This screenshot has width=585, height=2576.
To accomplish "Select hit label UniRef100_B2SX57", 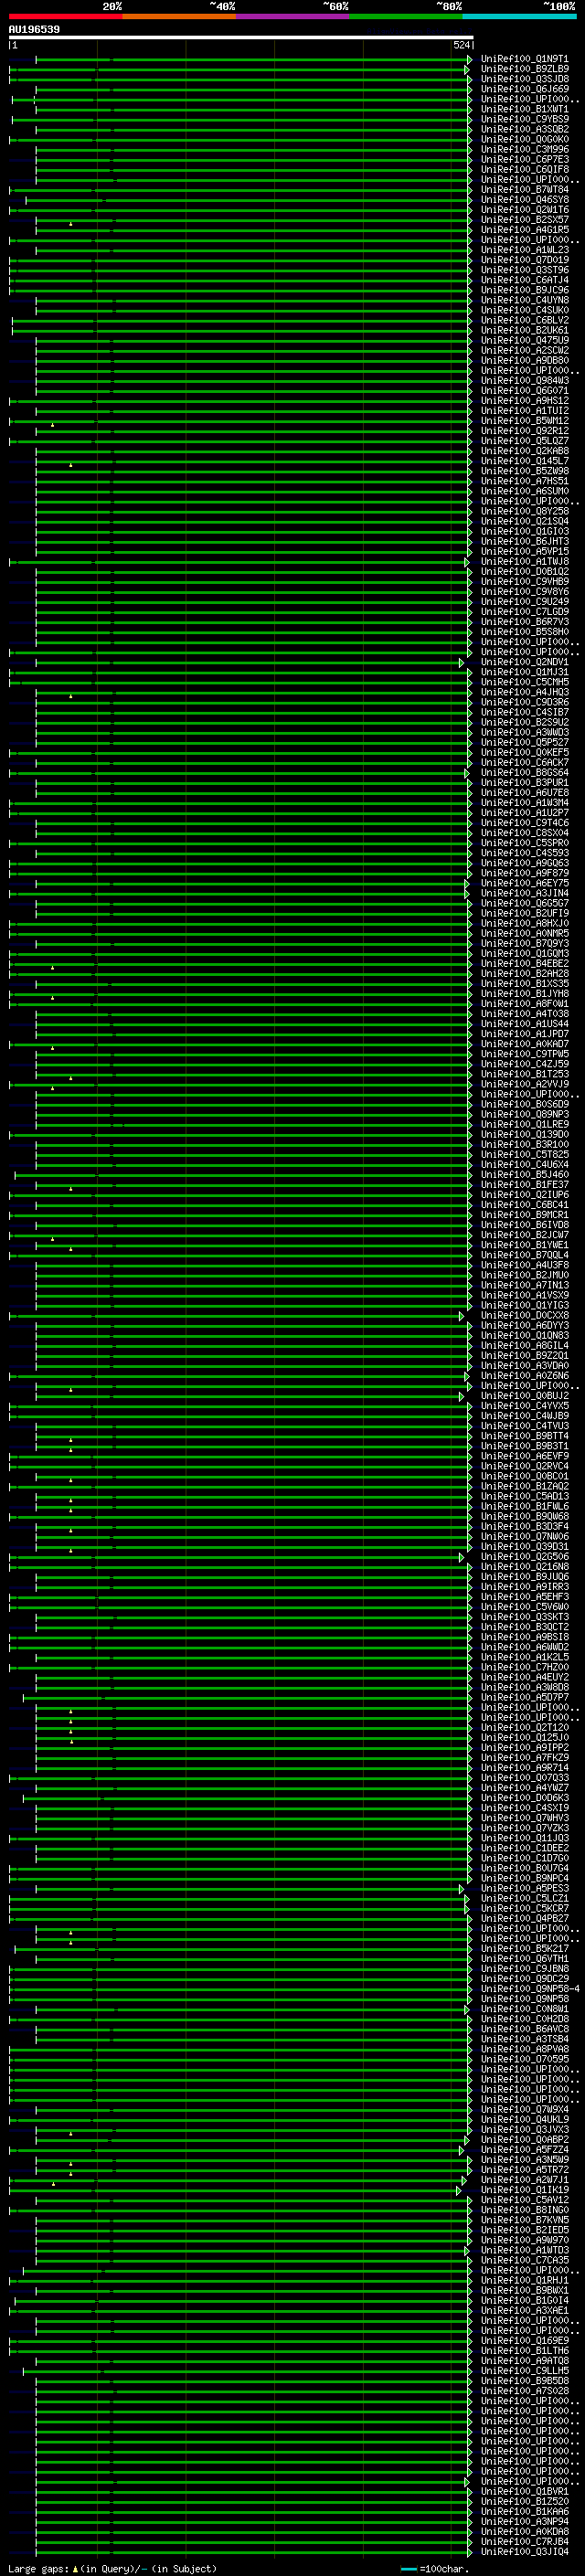I will 525,220.
